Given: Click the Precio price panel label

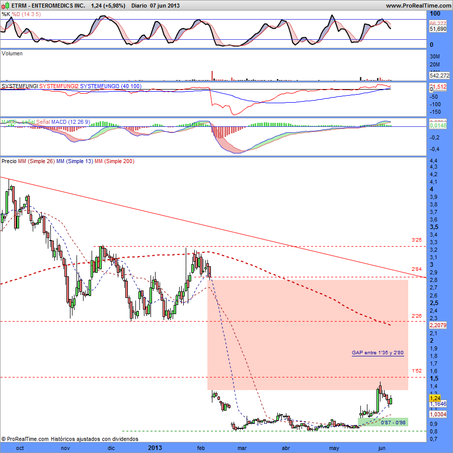Looking at the screenshot, I should 9,161.
